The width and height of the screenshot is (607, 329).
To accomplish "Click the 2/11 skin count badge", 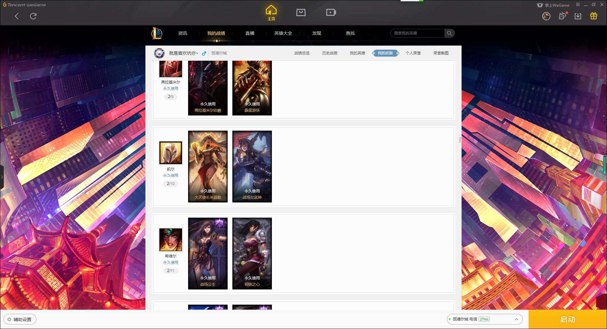I will click(171, 271).
